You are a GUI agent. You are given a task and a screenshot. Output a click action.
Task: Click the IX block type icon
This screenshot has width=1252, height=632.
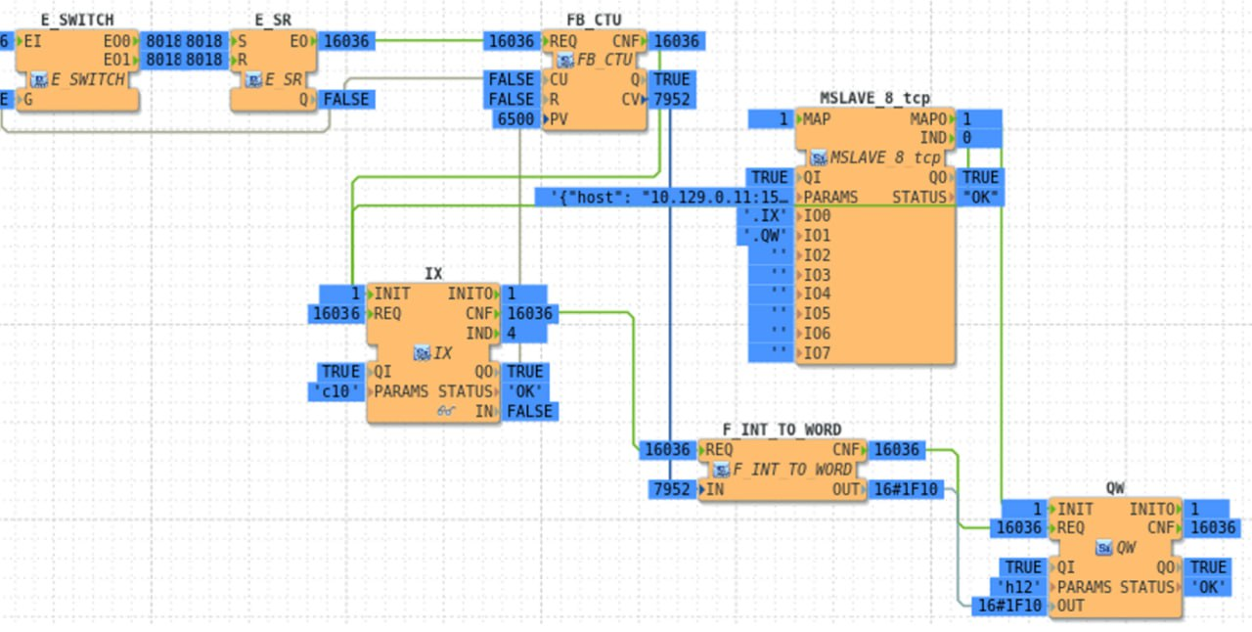point(423,351)
